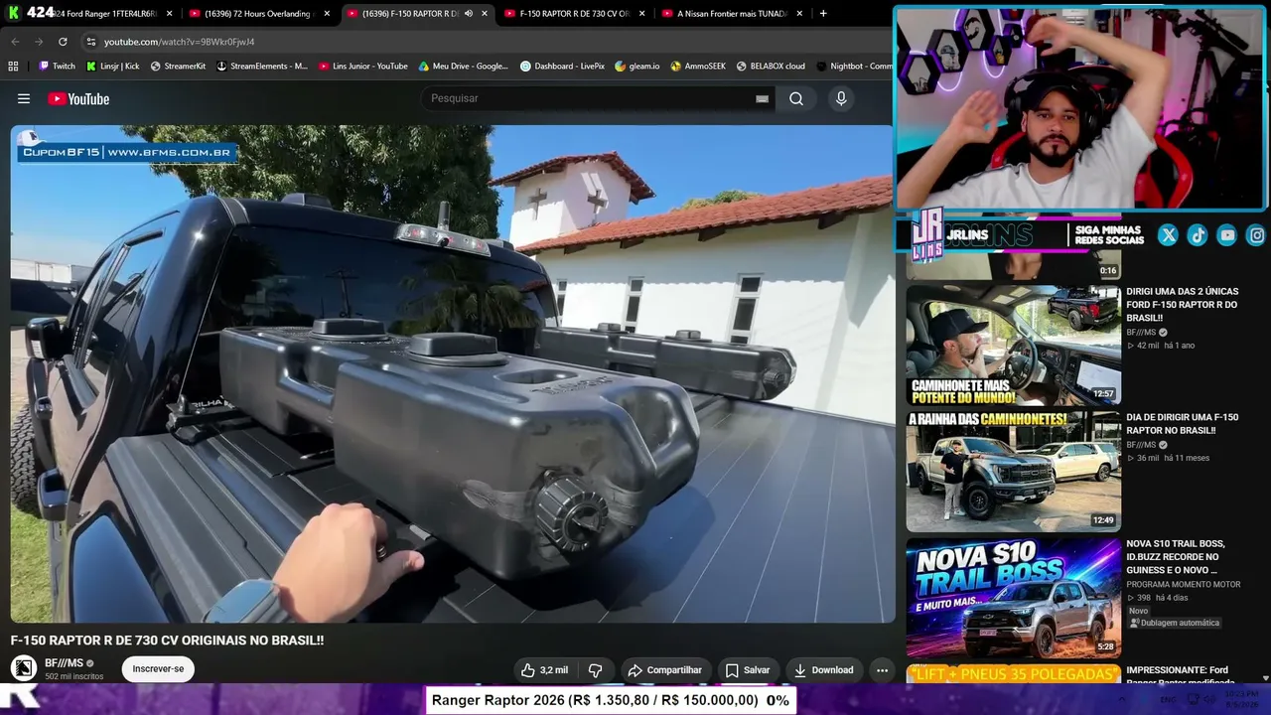
Task: Mute the tab via its speaker icon
Action: click(x=468, y=14)
